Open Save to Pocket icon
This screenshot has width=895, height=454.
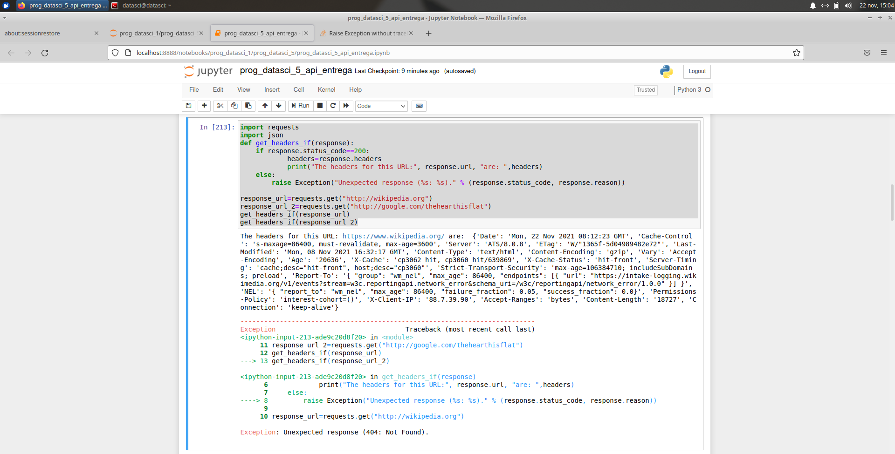pyautogui.click(x=867, y=53)
